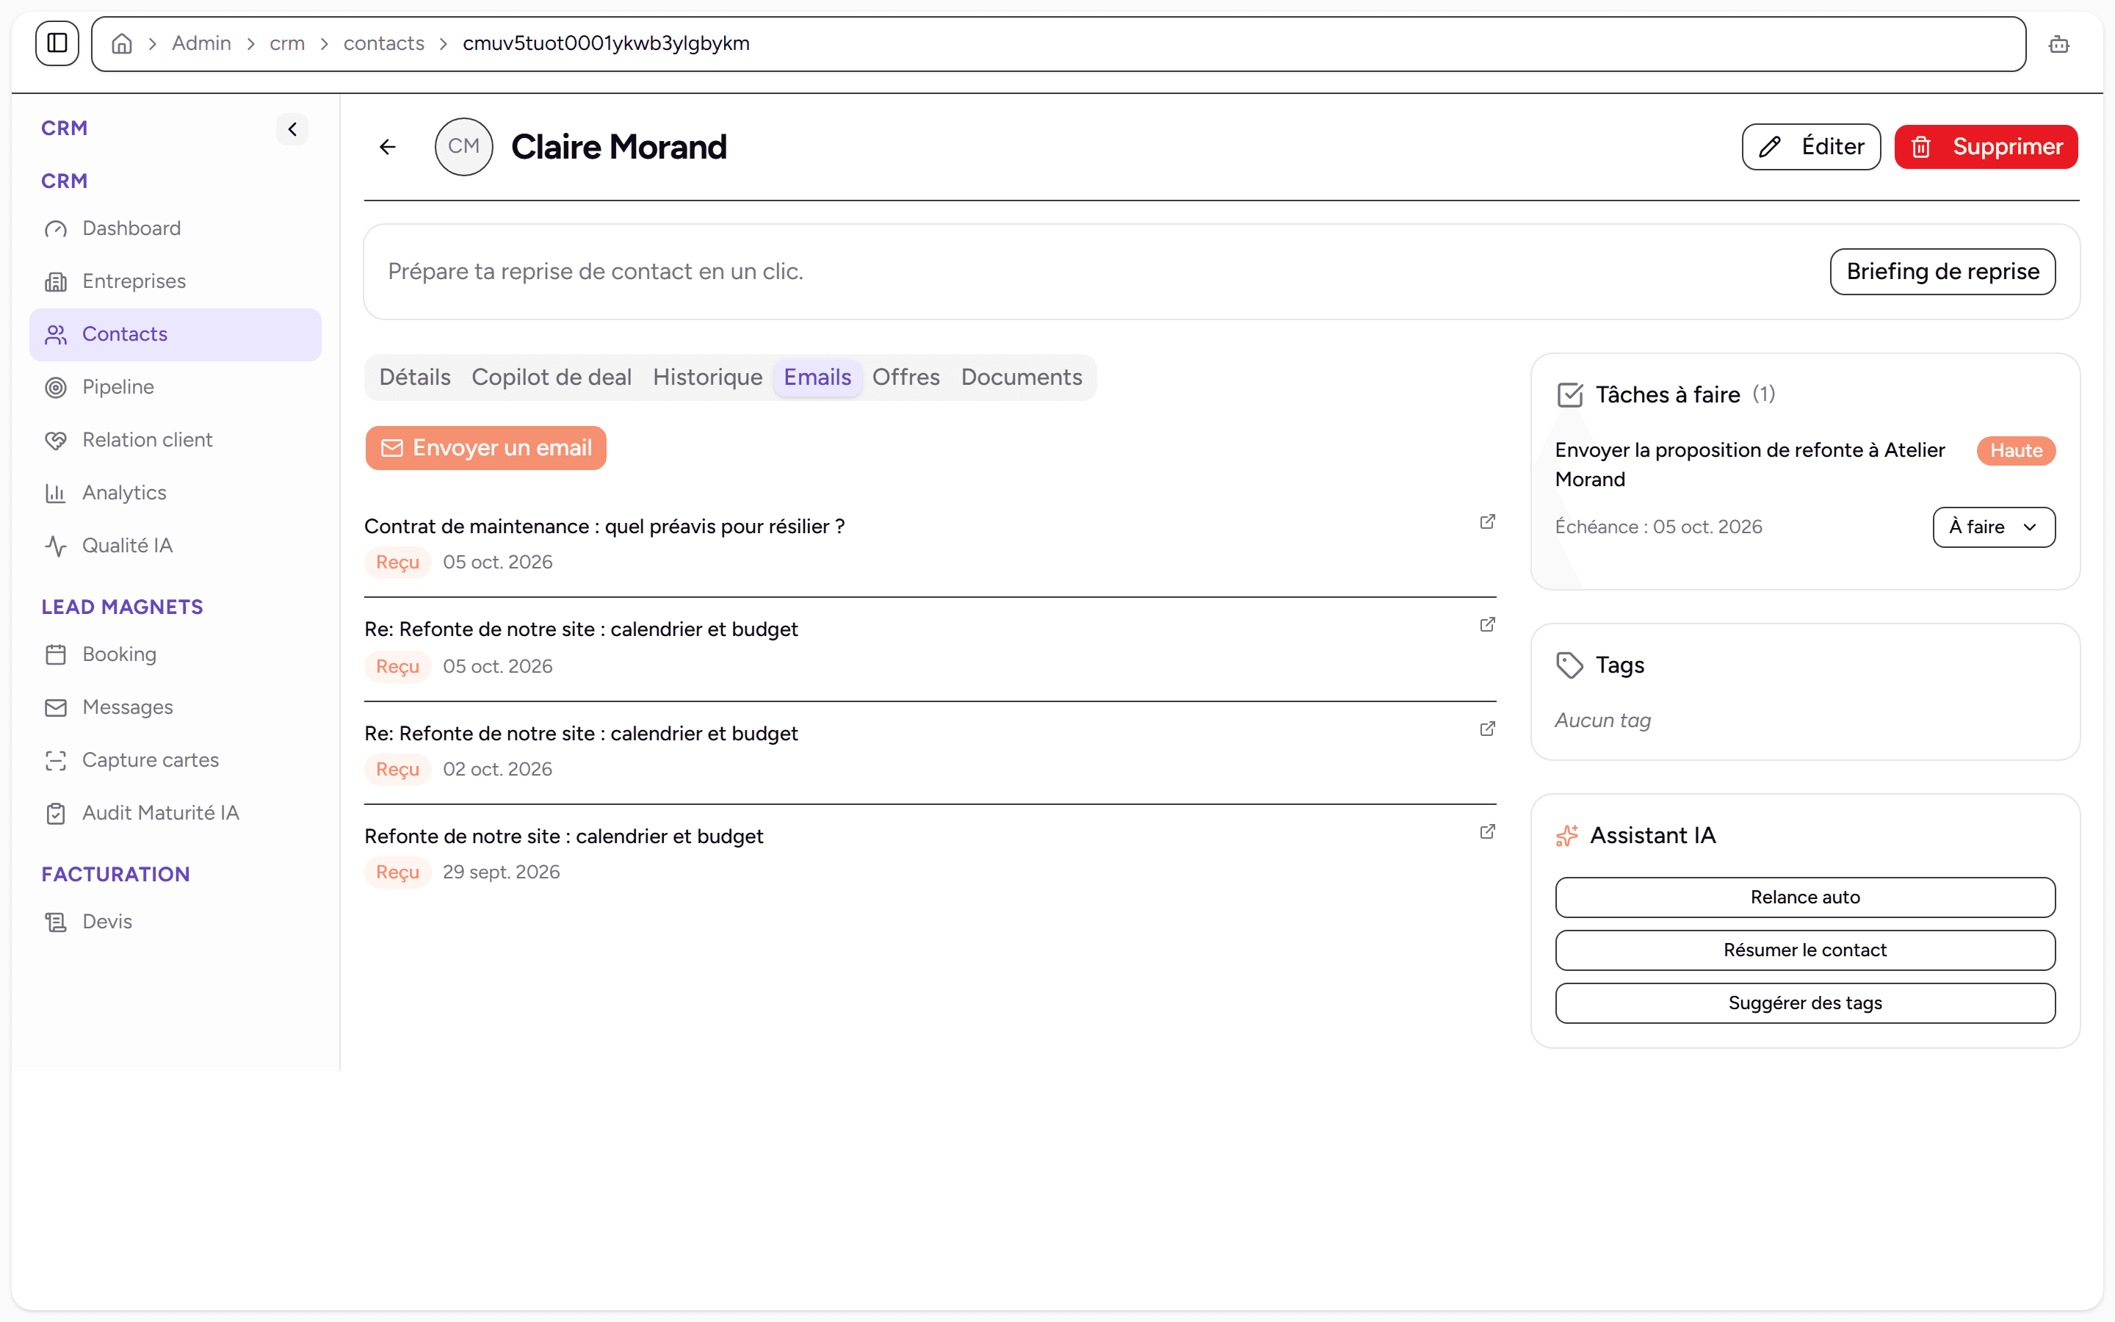
Task: Switch to the Historique tab
Action: tap(707, 378)
